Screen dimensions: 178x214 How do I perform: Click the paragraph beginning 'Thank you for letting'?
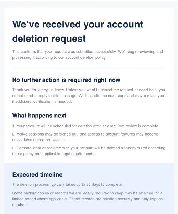(x=89, y=96)
